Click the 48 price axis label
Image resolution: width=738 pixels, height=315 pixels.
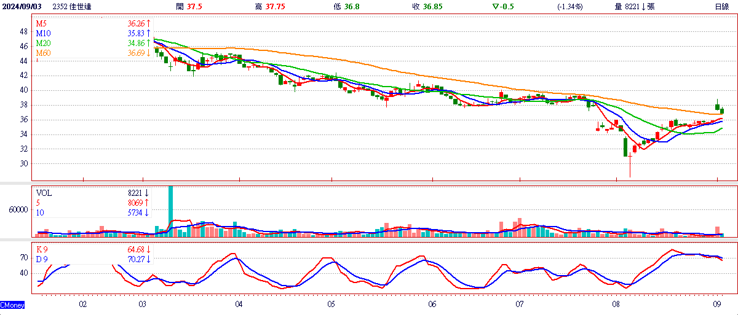[x=23, y=31]
